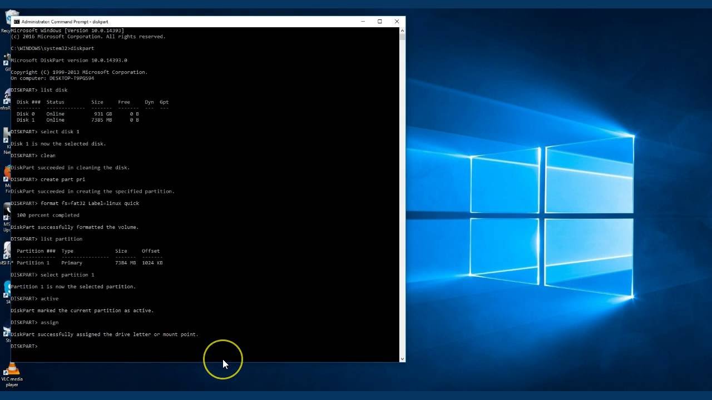The height and width of the screenshot is (400, 712).
Task: Click the Disk 1 Online row in disk list
Action: (78, 120)
